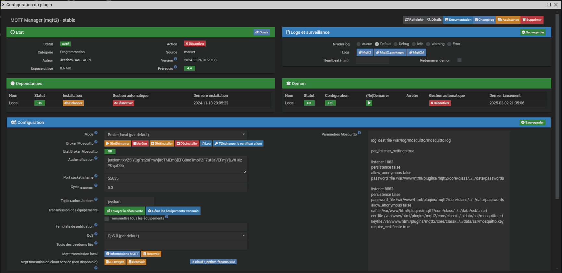Image resolution: width=562 pixels, height=273 pixels.
Task: Click Topic des Jeedoms liés field
Action: pos(176,245)
